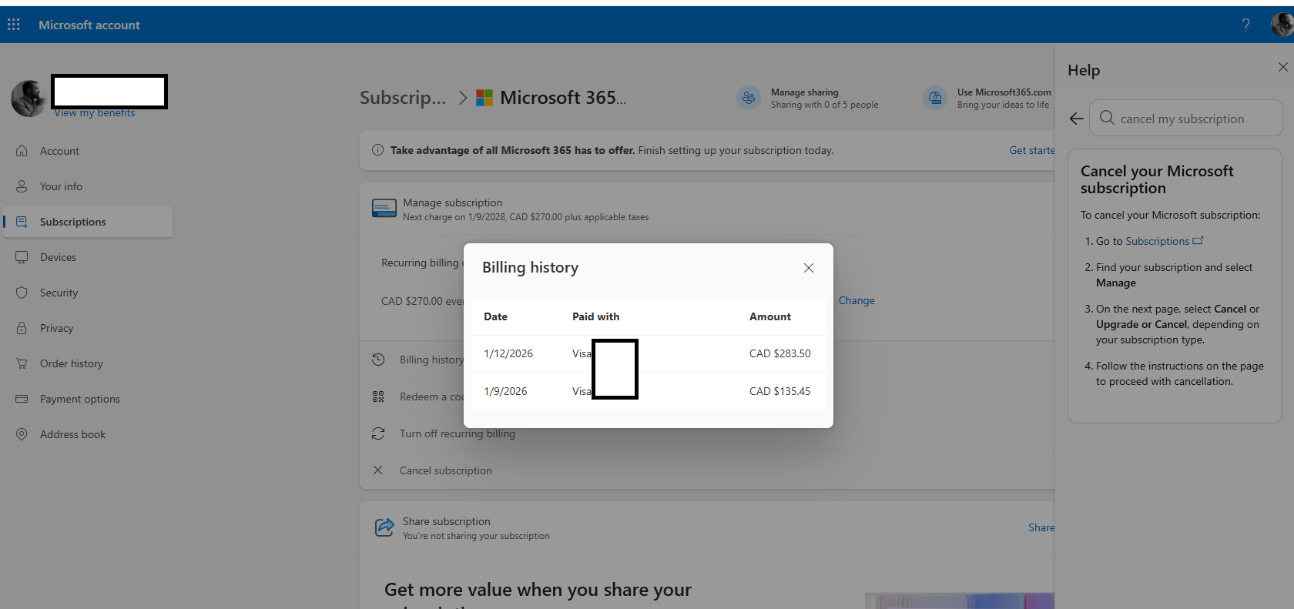
Task: Click the Share subscription icon
Action: click(384, 527)
